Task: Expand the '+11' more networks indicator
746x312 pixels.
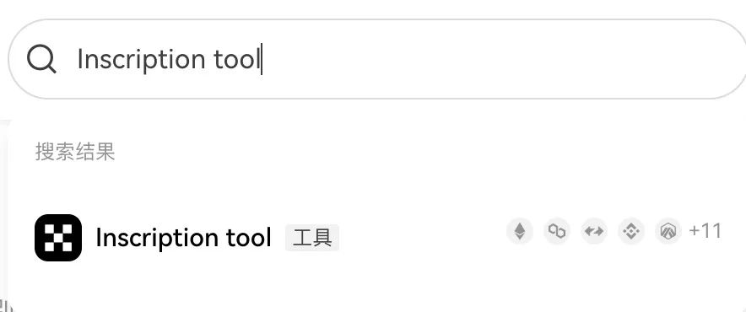Action: pyautogui.click(x=705, y=231)
